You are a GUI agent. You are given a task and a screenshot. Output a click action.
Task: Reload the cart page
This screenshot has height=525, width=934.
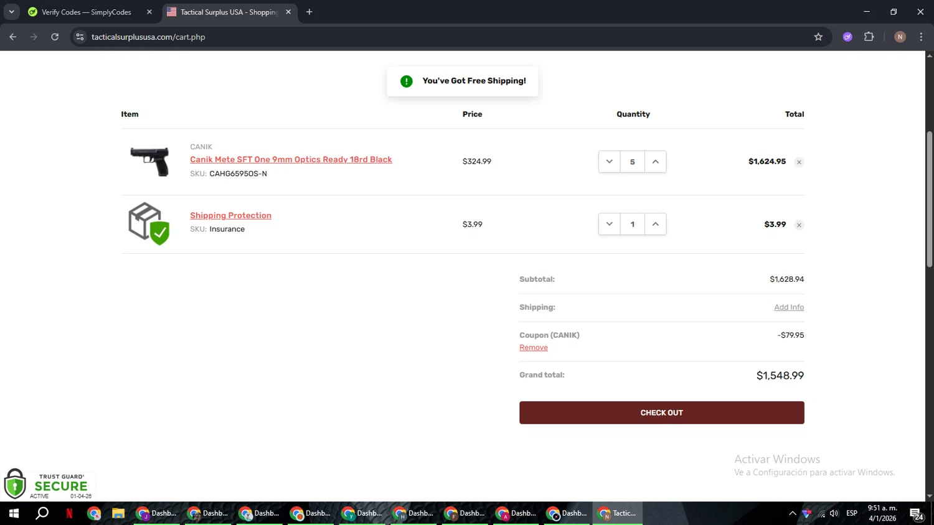55,37
